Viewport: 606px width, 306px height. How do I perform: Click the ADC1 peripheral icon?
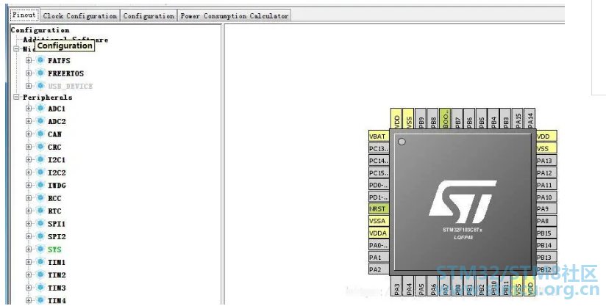[x=40, y=109]
